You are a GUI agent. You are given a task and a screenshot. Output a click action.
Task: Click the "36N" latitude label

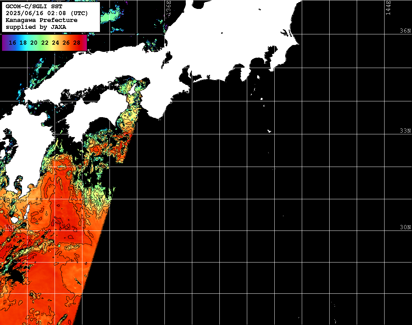pos(405,31)
